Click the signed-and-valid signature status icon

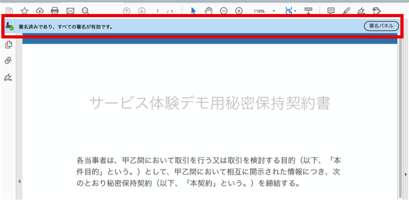click(x=10, y=26)
